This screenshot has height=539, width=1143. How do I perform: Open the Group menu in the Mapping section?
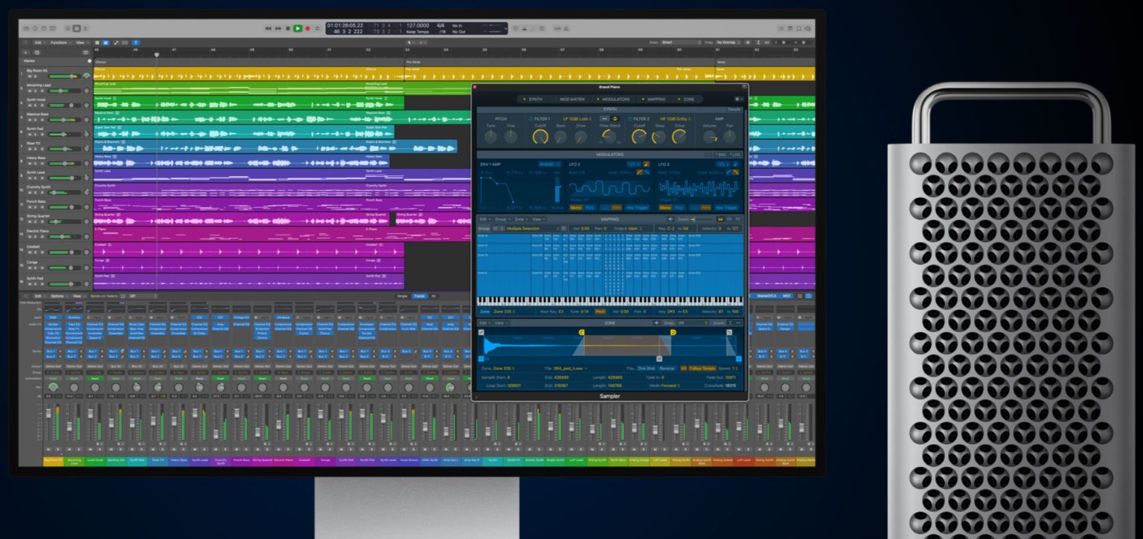click(502, 219)
